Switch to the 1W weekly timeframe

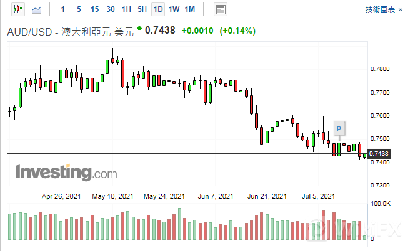pos(174,9)
